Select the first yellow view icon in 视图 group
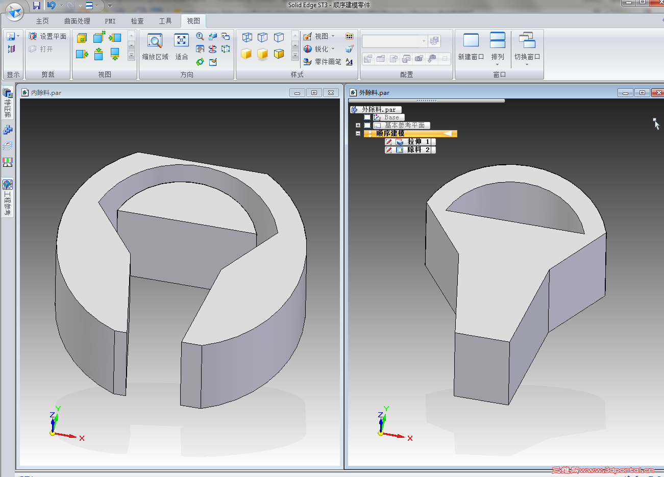 (x=82, y=38)
